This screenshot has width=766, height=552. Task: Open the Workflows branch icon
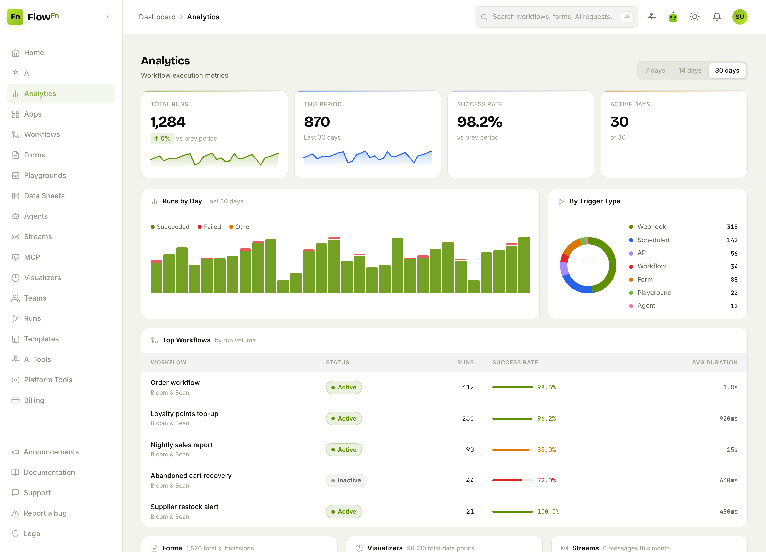[x=16, y=134]
